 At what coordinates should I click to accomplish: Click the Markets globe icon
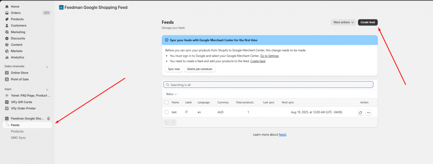click(7, 51)
